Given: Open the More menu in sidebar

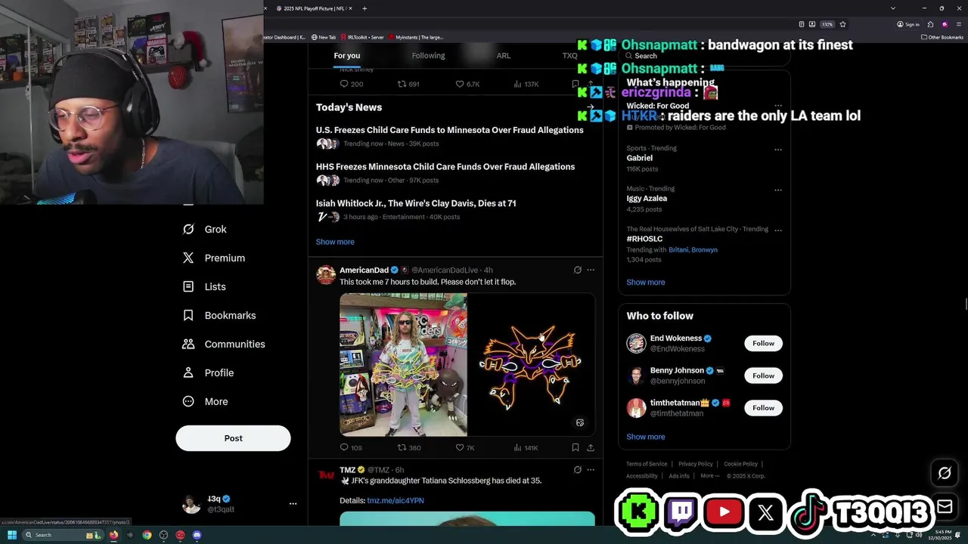Looking at the screenshot, I should point(205,401).
